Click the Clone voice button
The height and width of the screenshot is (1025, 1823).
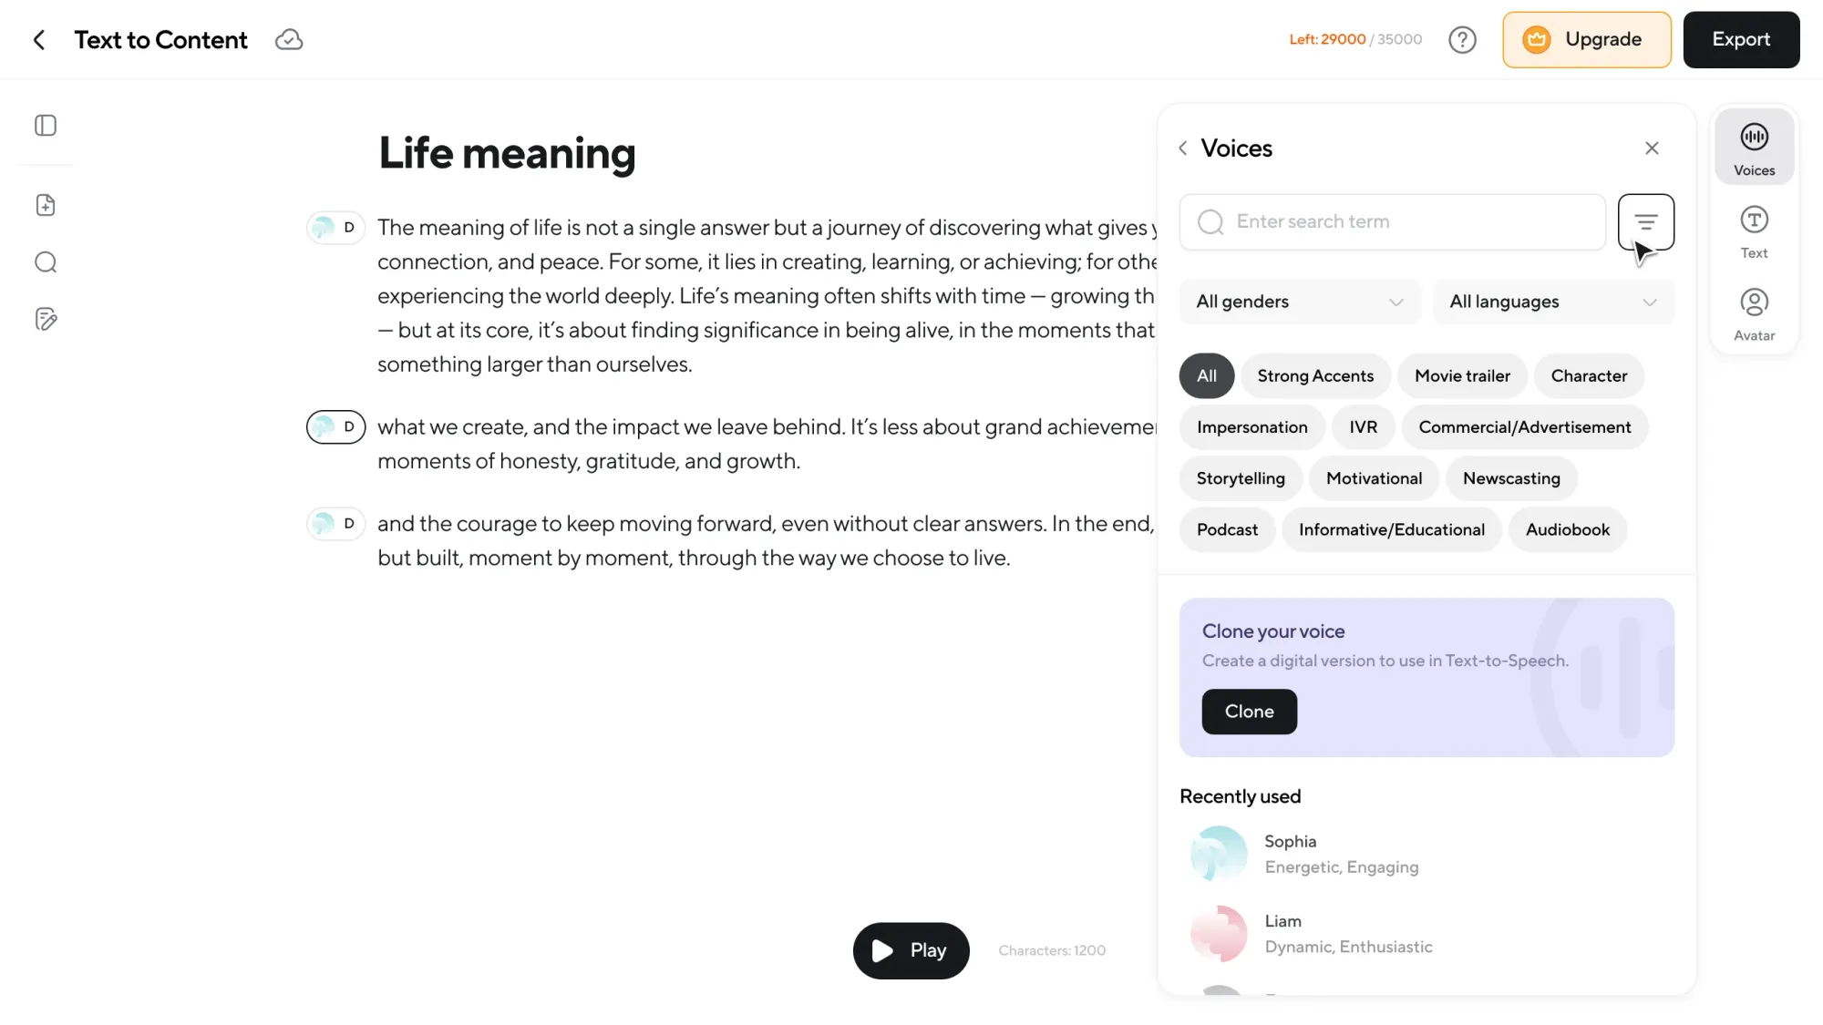(1249, 712)
